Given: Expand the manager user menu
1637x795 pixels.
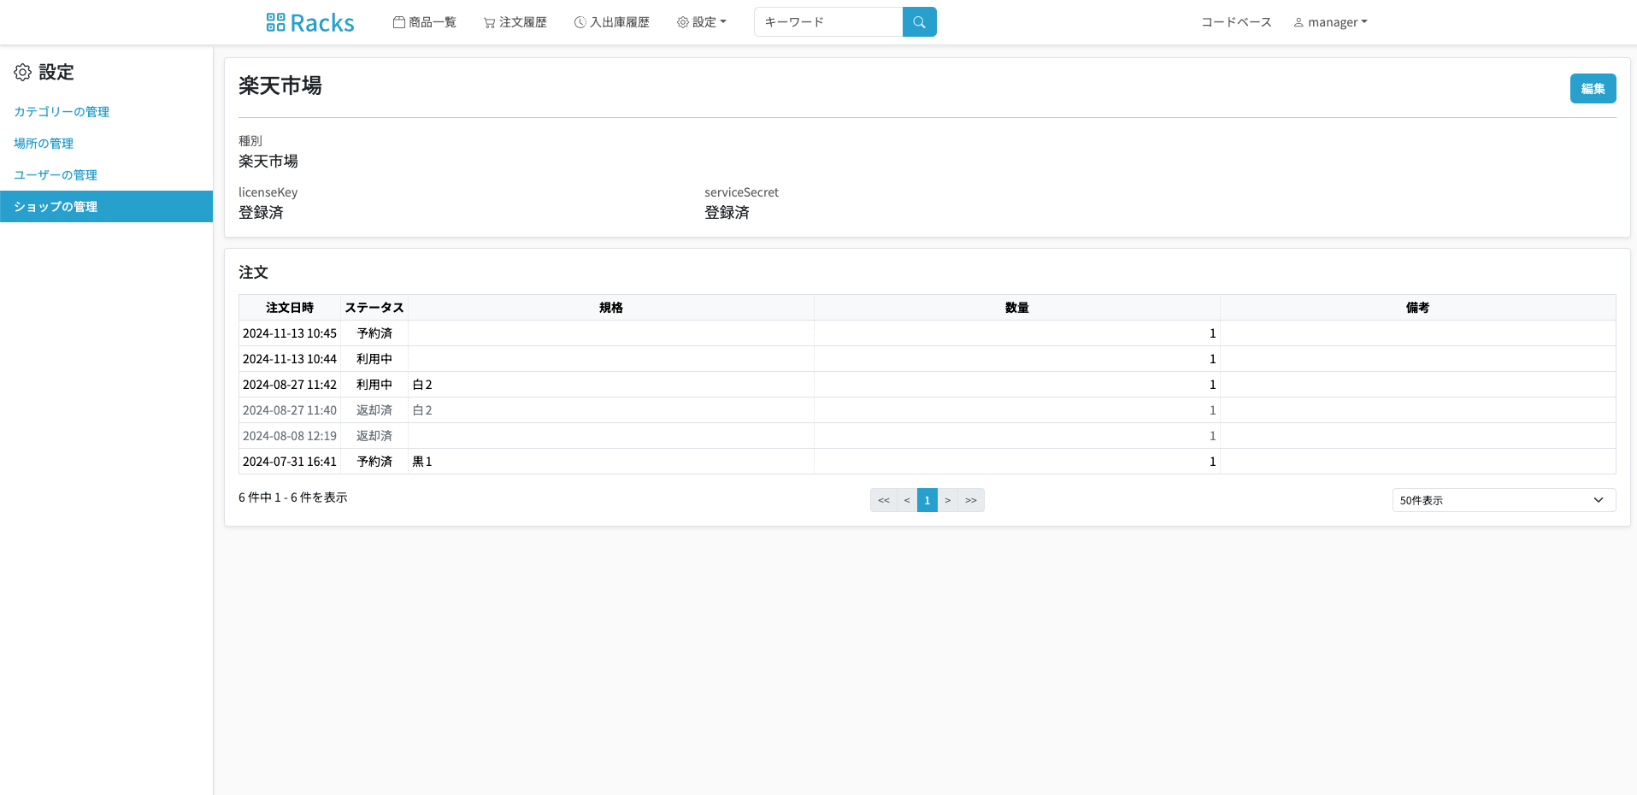Looking at the screenshot, I should point(1330,22).
